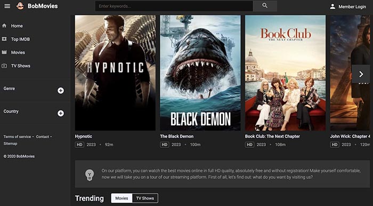This screenshot has height=206, width=373.
Task: Open Terms of service link
Action: click(17, 137)
